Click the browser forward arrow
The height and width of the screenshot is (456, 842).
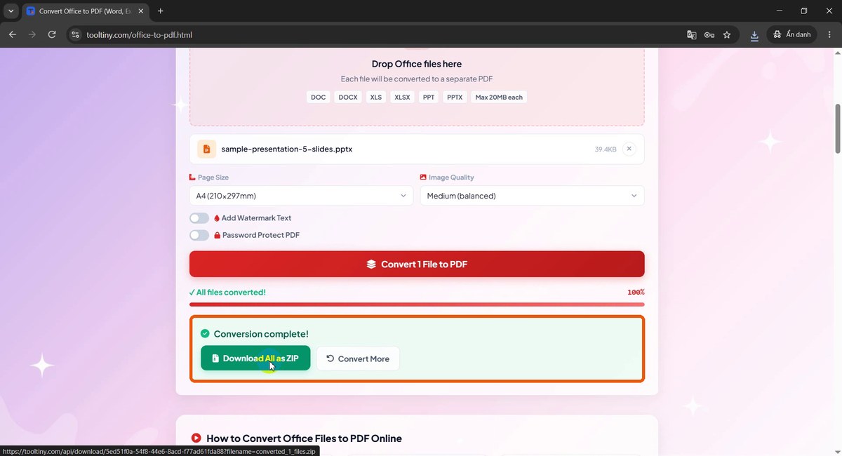32,34
